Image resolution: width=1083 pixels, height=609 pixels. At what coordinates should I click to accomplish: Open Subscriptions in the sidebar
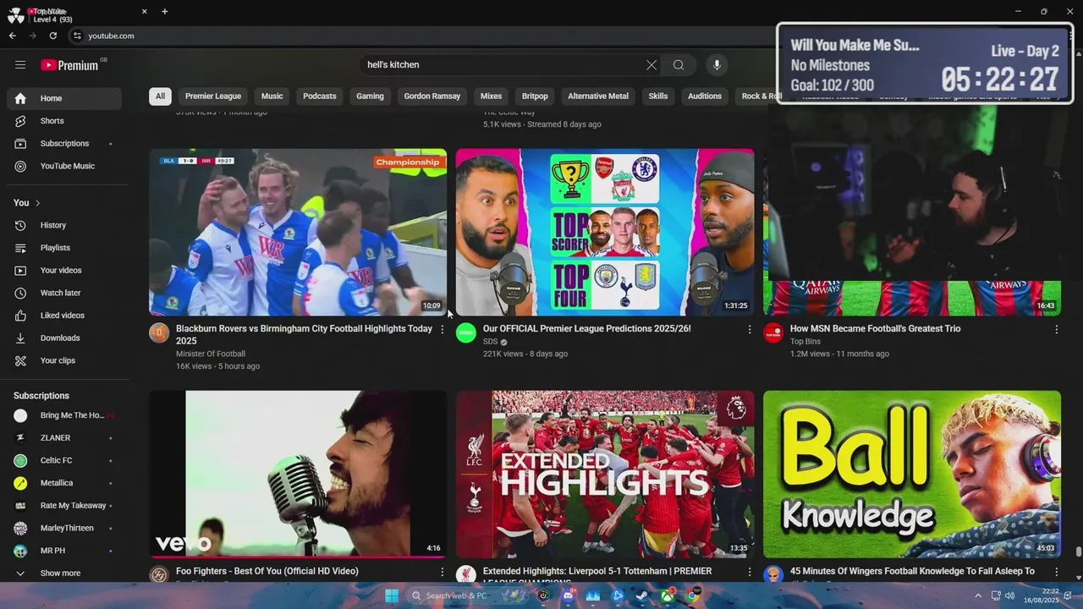point(64,144)
